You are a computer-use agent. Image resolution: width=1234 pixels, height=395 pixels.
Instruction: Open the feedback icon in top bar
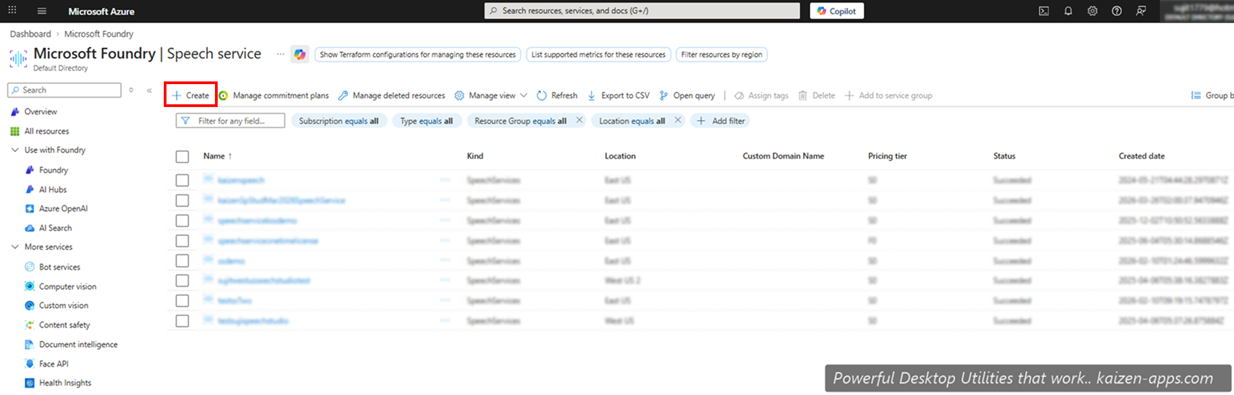(1141, 11)
